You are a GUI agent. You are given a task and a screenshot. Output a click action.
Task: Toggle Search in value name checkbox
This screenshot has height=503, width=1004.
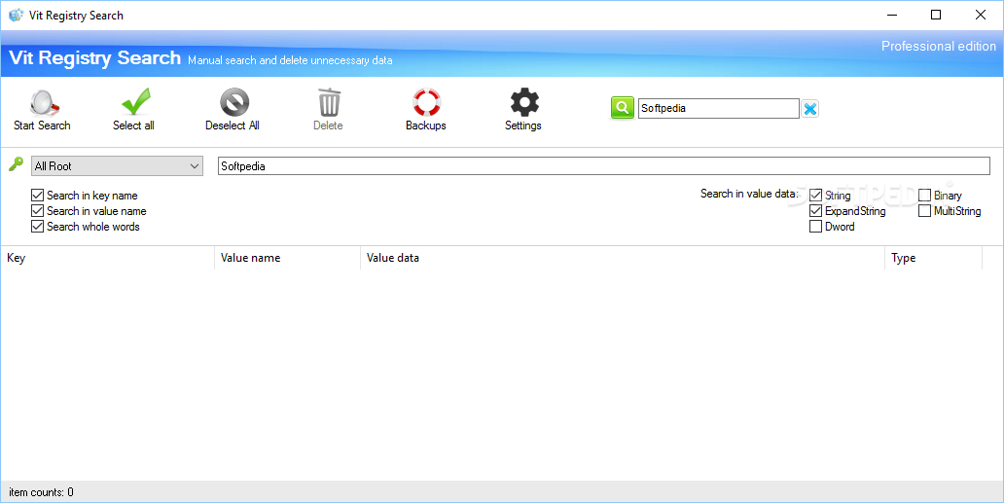coord(37,210)
